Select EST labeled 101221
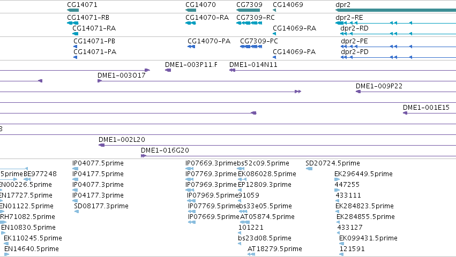The height and width of the screenshot is (257, 456). (x=251, y=228)
